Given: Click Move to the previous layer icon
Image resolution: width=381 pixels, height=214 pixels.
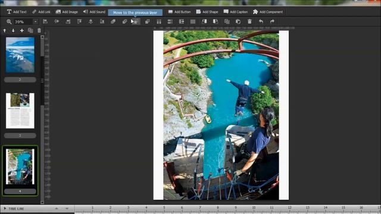Looking at the screenshot, I should point(136,21).
